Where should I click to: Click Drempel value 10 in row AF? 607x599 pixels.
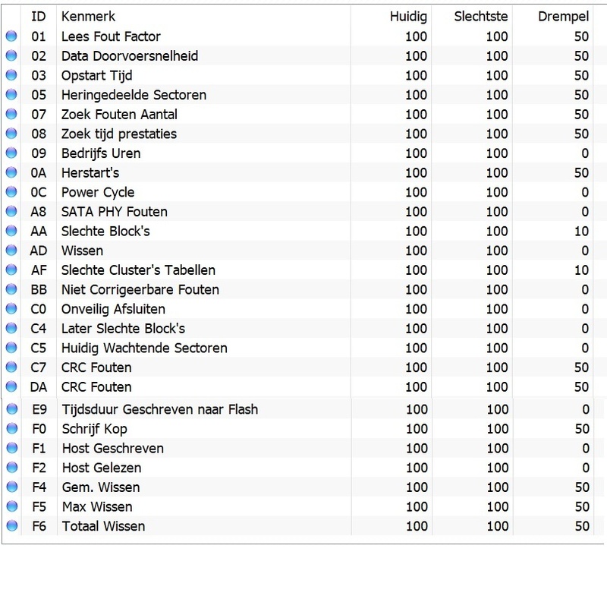(581, 270)
